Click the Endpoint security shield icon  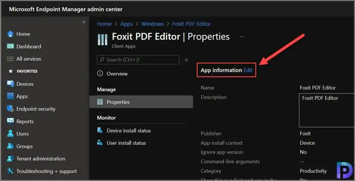tap(10, 109)
